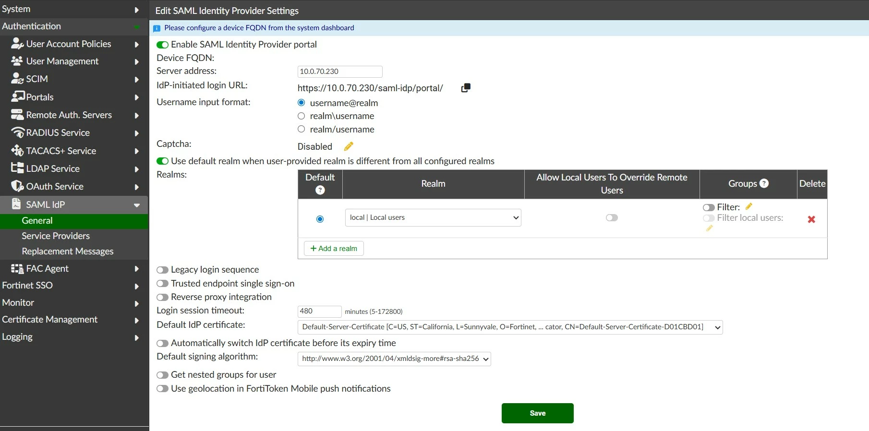
Task: Select the realm\username input format
Action: click(302, 116)
